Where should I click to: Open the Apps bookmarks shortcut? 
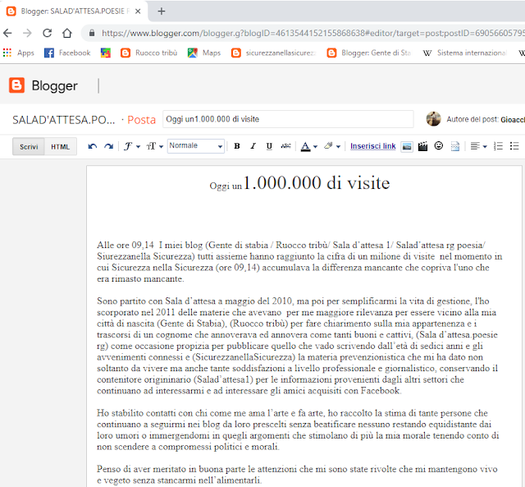click(x=19, y=53)
